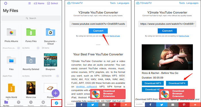201x107 pixels.
Task: Open terms of use link, middle screen
Action: pyautogui.click(x=115, y=36)
